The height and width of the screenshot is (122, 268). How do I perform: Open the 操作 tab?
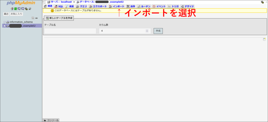click(x=131, y=7)
